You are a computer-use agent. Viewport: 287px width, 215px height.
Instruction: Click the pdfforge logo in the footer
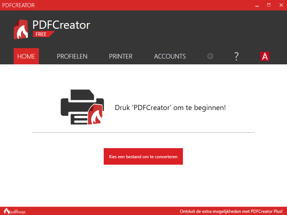pyautogui.click(x=15, y=211)
